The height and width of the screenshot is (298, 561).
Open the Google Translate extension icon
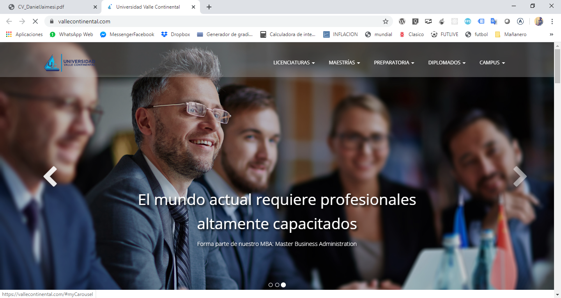tap(494, 21)
